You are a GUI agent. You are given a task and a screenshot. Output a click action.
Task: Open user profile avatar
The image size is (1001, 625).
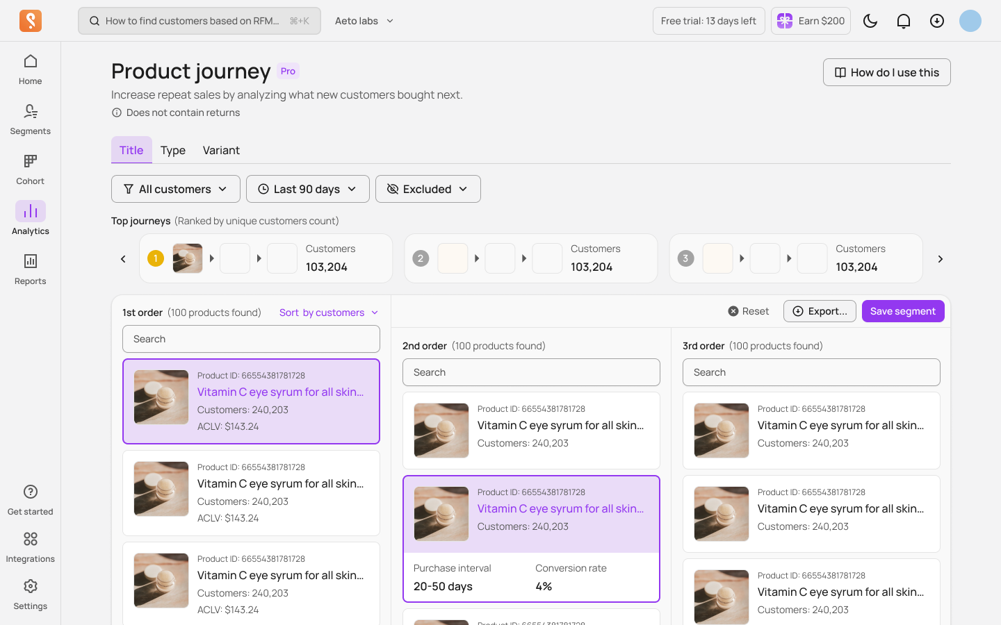[x=970, y=21]
